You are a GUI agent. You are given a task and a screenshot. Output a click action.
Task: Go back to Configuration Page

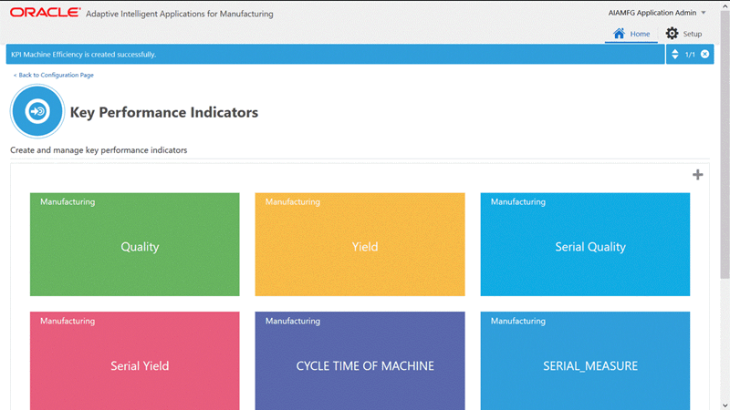[x=54, y=75]
